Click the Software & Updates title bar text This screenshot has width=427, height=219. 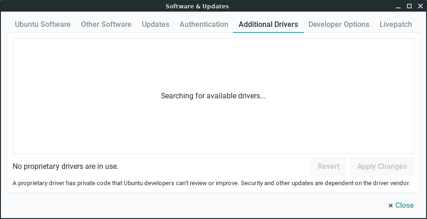pyautogui.click(x=197, y=6)
